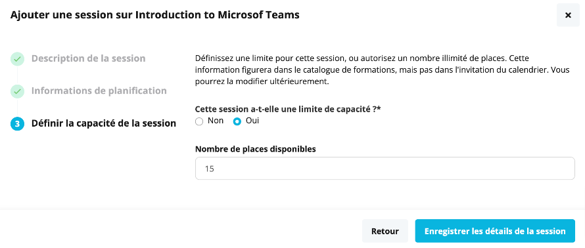
Task: Click the Retour button
Action: click(385, 231)
